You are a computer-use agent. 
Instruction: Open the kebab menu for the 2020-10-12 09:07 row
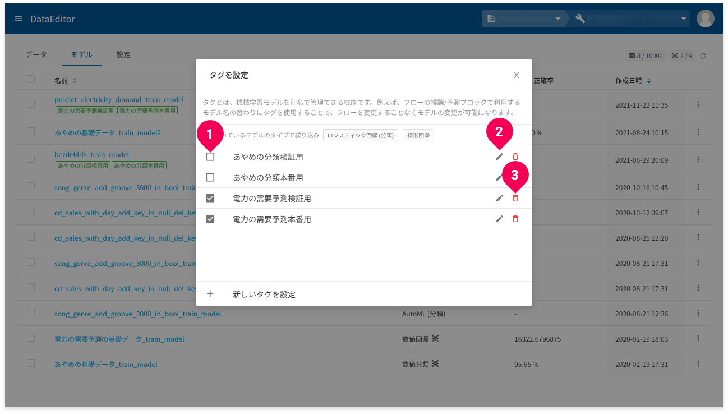coord(698,212)
